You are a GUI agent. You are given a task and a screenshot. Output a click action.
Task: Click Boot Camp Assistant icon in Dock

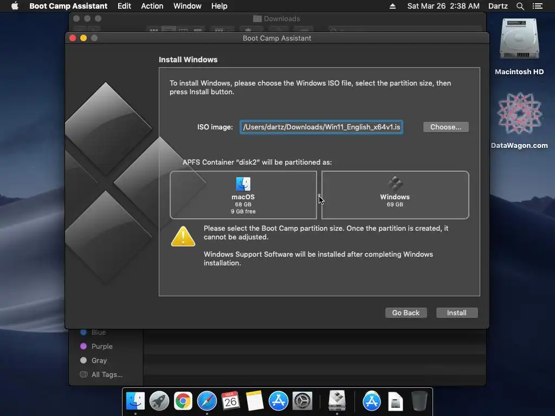337,400
